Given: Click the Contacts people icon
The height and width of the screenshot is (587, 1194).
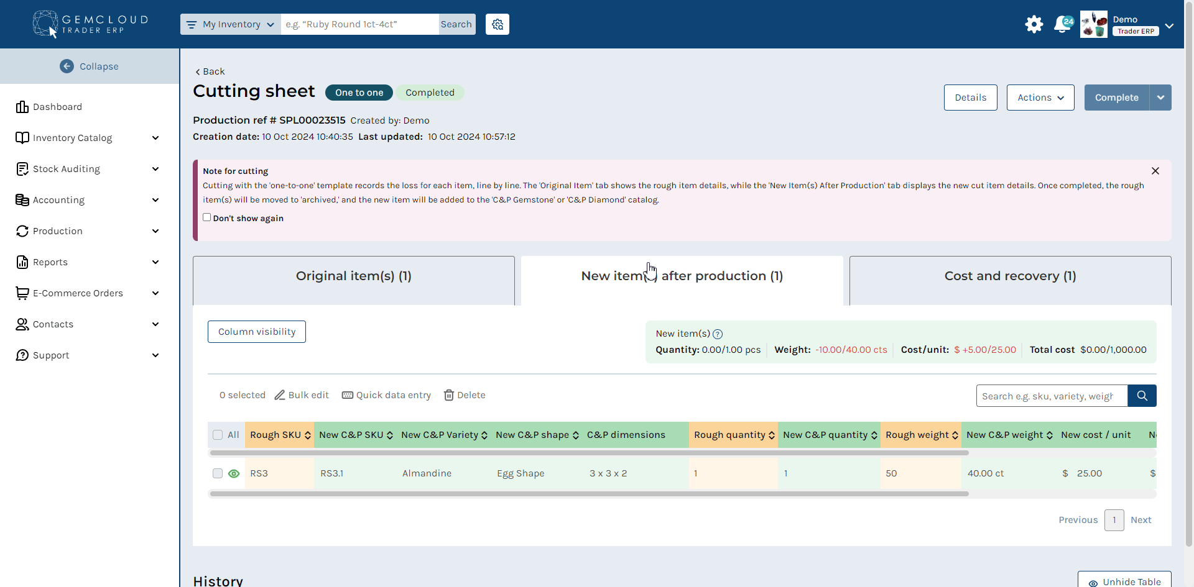Looking at the screenshot, I should (22, 324).
